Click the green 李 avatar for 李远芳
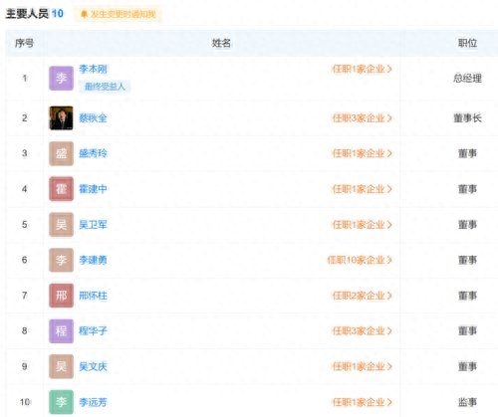The image size is (498, 417). (x=61, y=402)
